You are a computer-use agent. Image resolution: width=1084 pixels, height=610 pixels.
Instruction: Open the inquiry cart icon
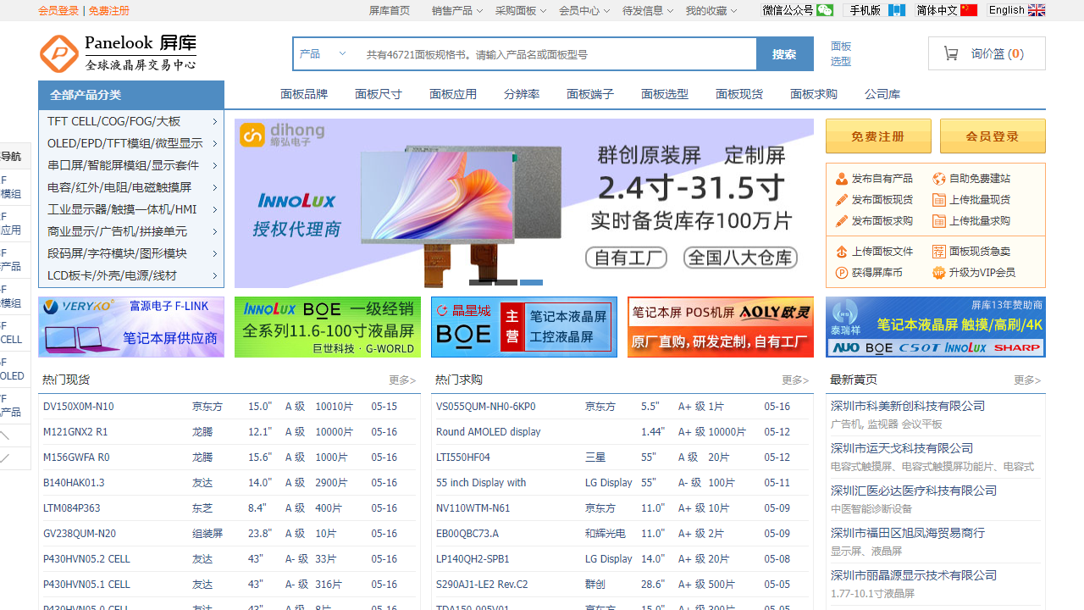951,53
